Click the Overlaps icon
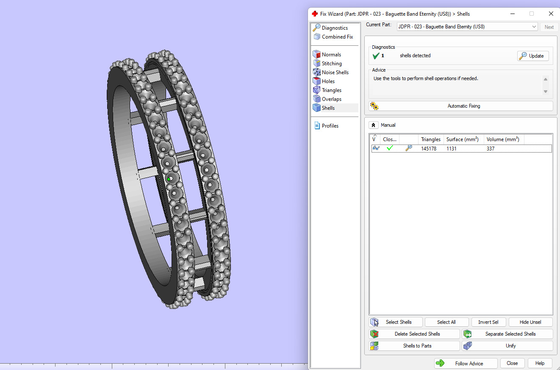Screen dimensions: 560x370 (x=316, y=99)
